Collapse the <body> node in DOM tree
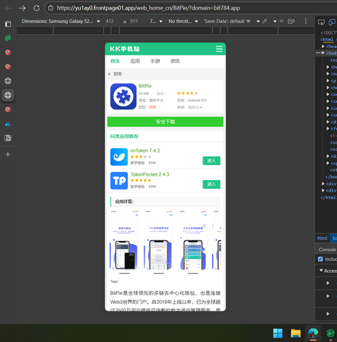The width and height of the screenshot is (337, 342). pyautogui.click(x=323, y=53)
